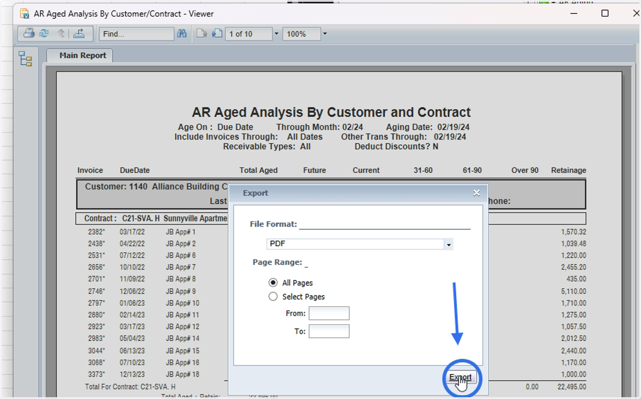The image size is (641, 399).
Task: Go to the next page icon
Action: 217,34
